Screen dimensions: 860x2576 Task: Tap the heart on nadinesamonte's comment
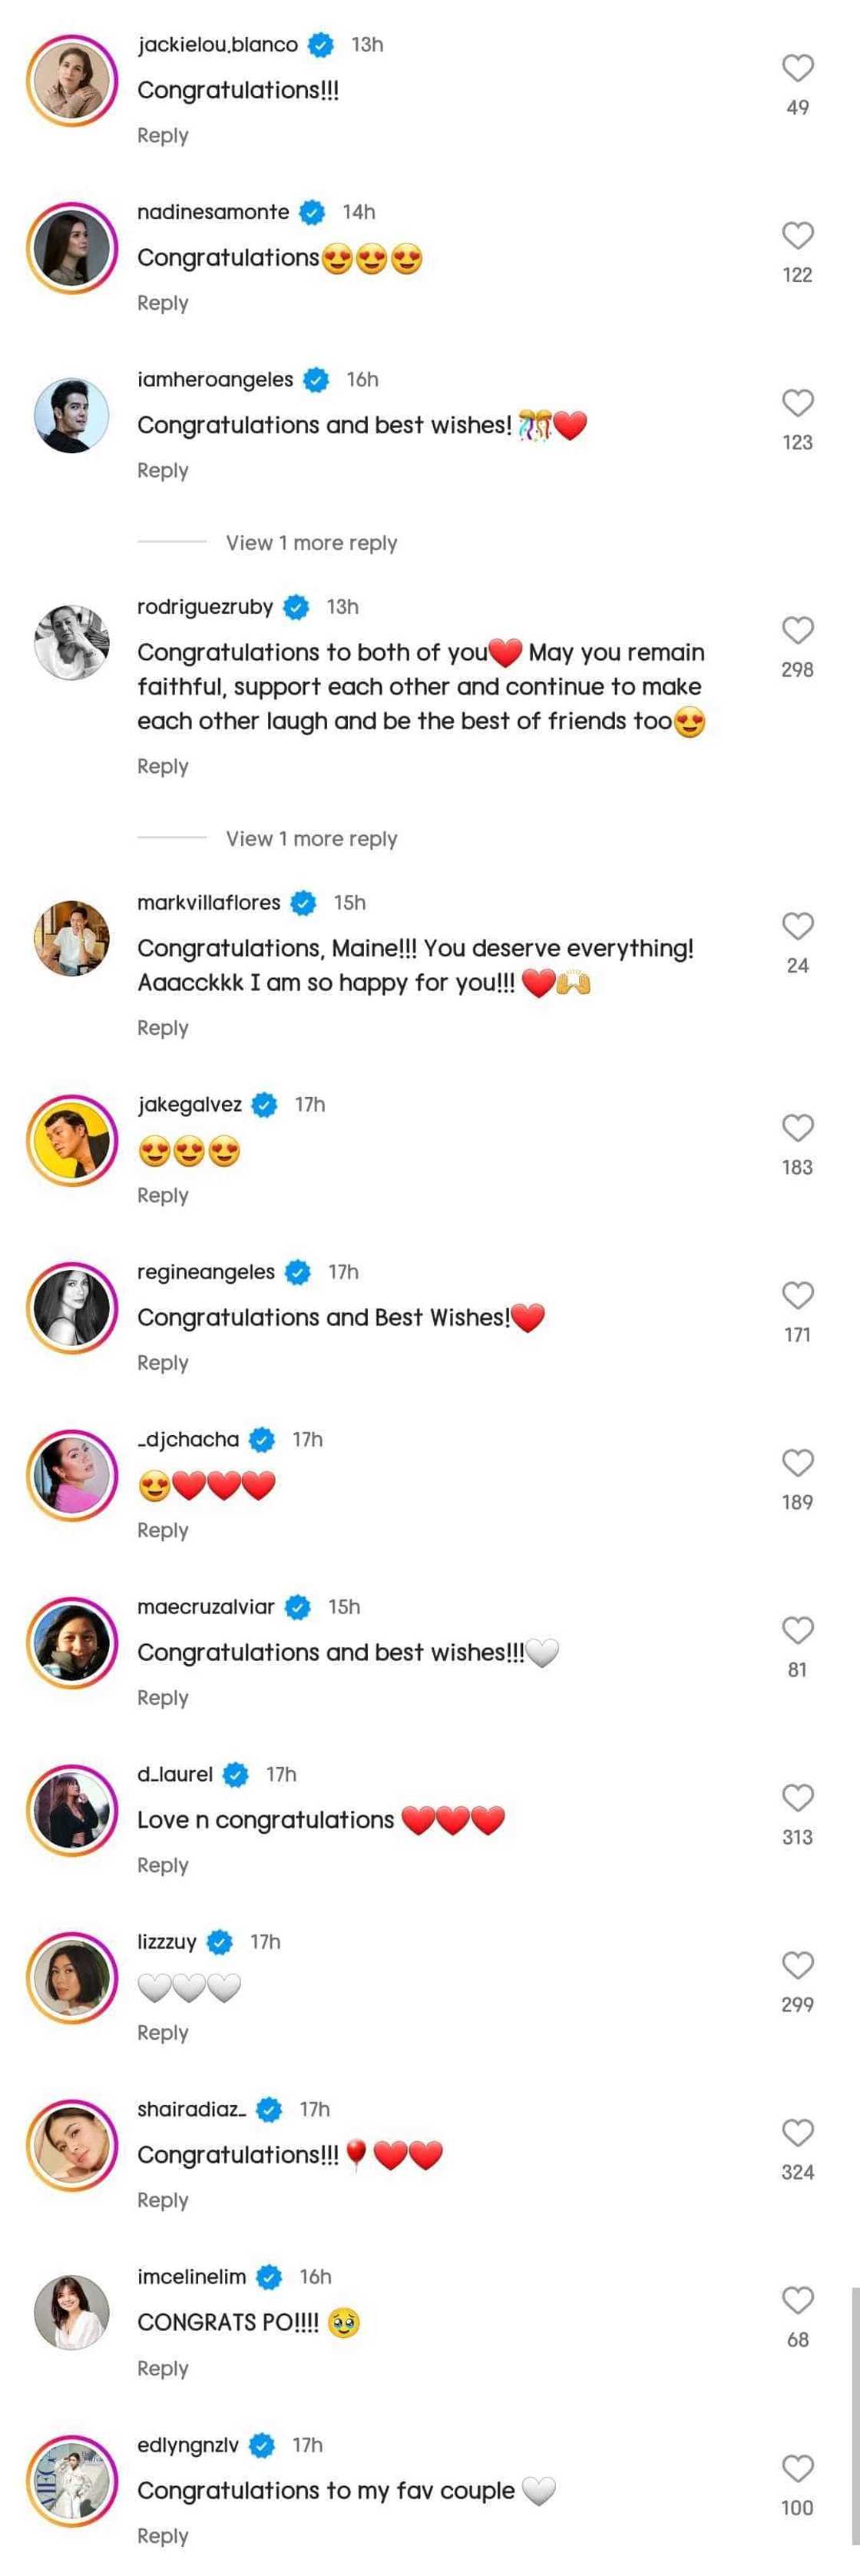click(797, 236)
